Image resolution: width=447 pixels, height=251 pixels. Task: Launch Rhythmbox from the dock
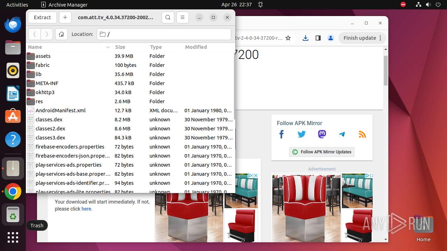coord(13,71)
